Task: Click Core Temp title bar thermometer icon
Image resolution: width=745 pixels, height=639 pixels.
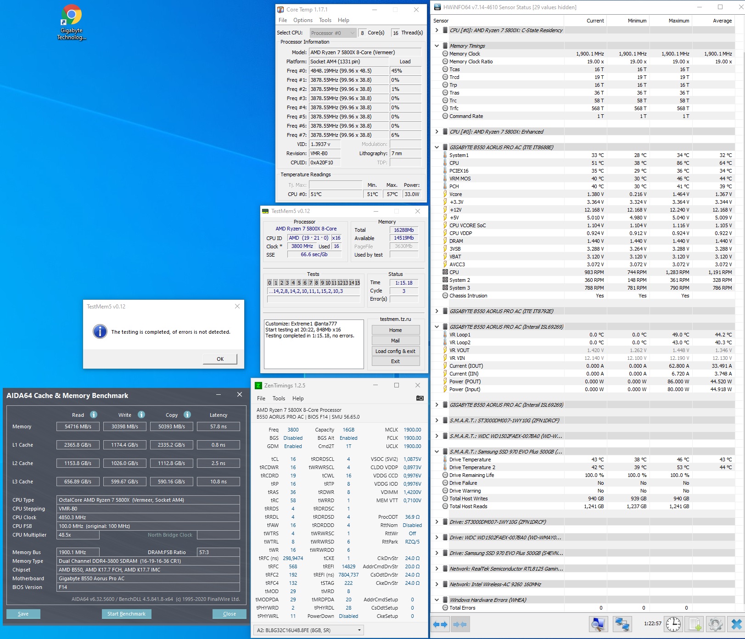Action: (x=280, y=10)
